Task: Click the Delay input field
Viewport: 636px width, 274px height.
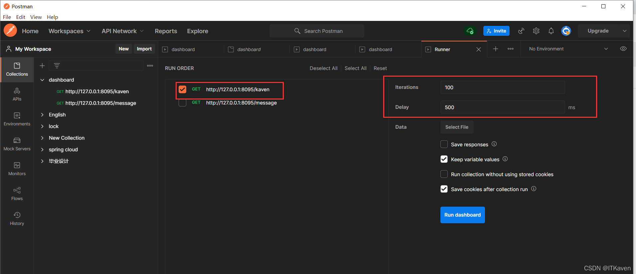Action: point(503,107)
